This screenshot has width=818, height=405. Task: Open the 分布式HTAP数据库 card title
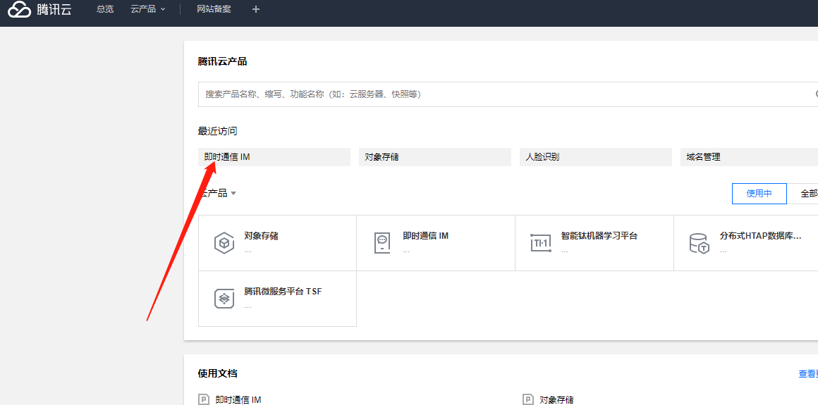click(760, 235)
